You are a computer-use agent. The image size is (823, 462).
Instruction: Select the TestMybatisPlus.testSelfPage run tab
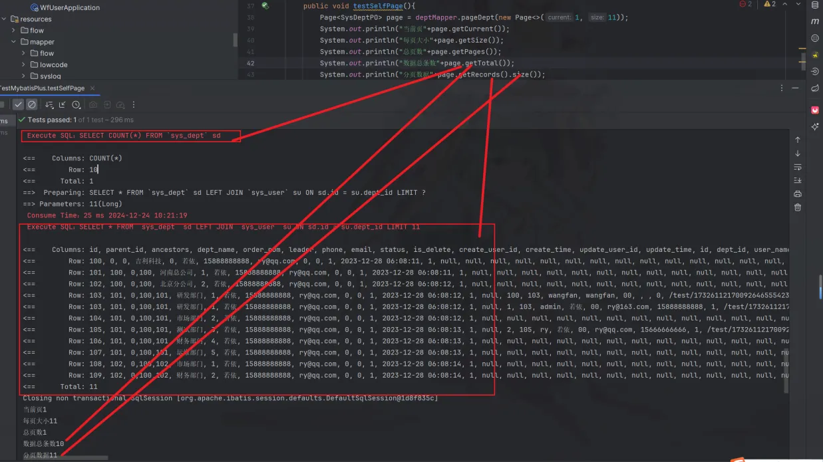42,88
